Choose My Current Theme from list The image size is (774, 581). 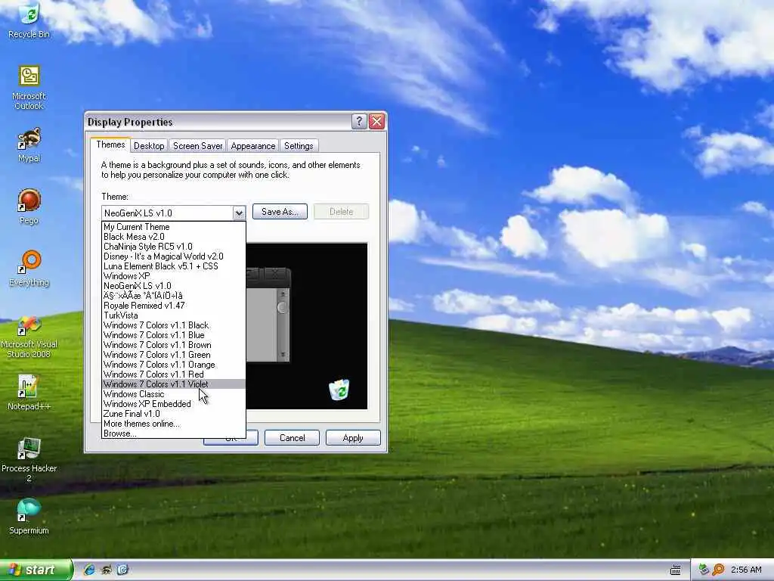pos(174,227)
